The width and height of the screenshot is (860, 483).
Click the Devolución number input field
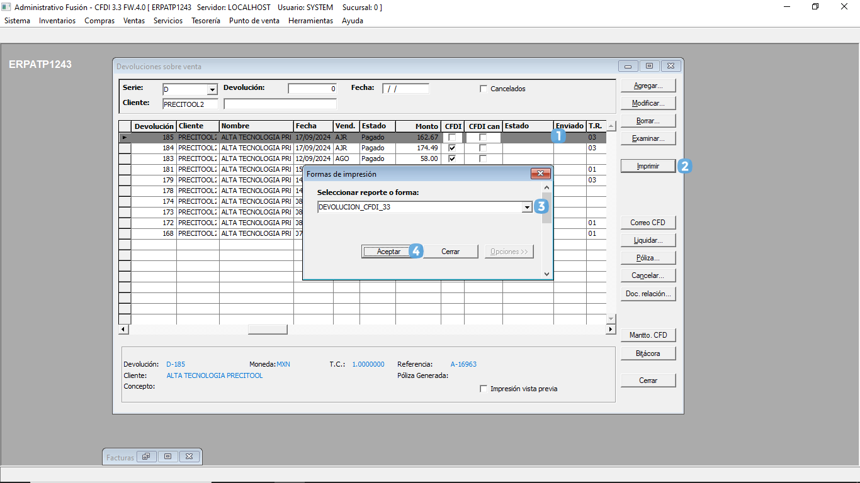[x=312, y=89]
